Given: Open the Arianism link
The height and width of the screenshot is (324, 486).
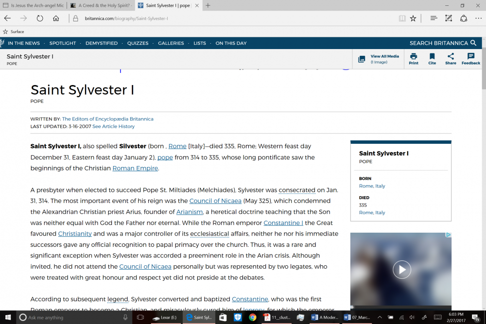Looking at the screenshot, I should (x=190, y=212).
